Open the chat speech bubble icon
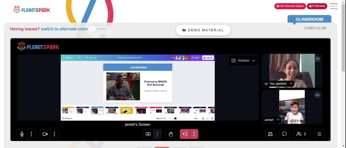The height and width of the screenshot is (148, 346). coord(284,134)
